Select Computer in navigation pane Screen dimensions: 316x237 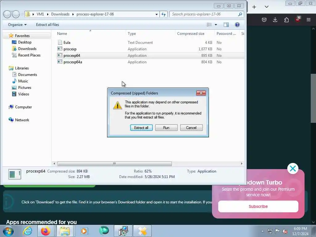(x=23, y=107)
